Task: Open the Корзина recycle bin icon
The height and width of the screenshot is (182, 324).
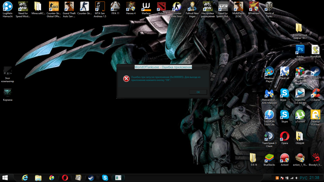Action: [8, 93]
